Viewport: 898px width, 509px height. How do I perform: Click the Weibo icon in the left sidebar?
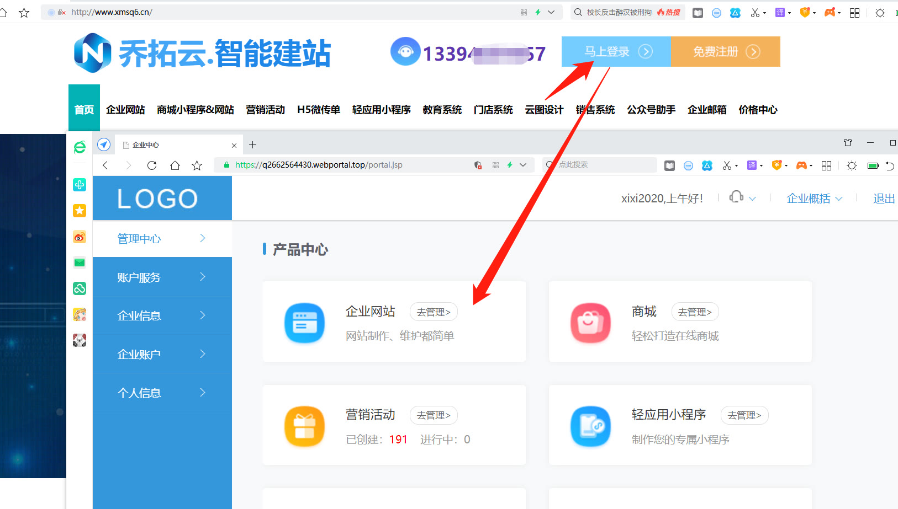(x=80, y=237)
